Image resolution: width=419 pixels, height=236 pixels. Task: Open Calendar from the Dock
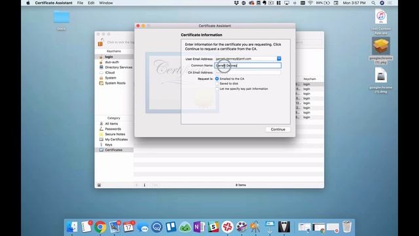click(128, 227)
